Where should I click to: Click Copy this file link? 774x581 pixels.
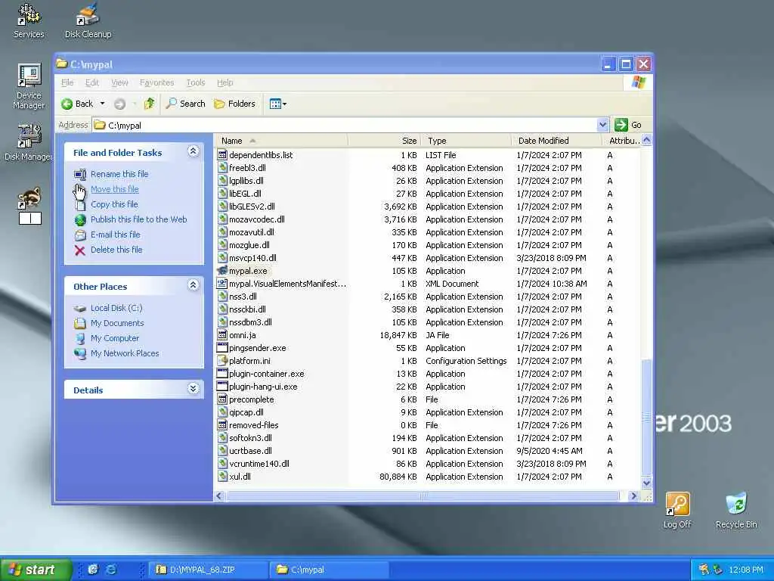pos(114,204)
